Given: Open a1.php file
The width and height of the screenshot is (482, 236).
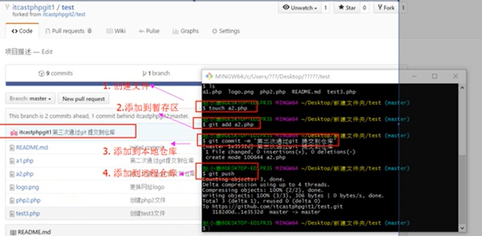Looking at the screenshot, I should (x=25, y=161).
